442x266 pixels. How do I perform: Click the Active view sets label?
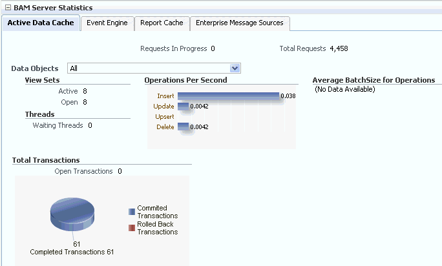tap(68, 91)
